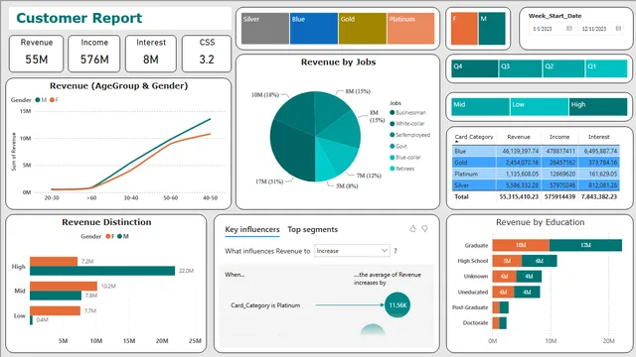
Task: Select the Low income group tile
Action: 539,107
